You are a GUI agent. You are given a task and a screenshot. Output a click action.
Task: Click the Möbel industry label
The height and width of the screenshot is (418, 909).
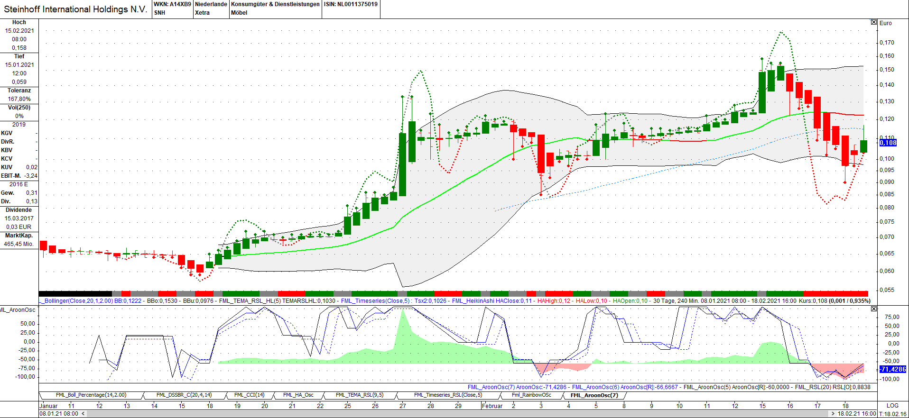pyautogui.click(x=239, y=13)
